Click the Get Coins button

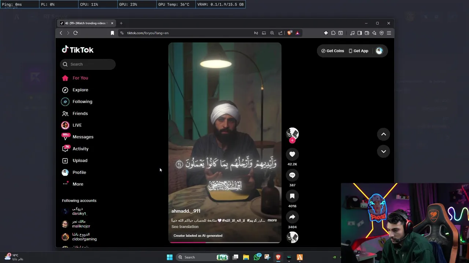click(x=333, y=51)
